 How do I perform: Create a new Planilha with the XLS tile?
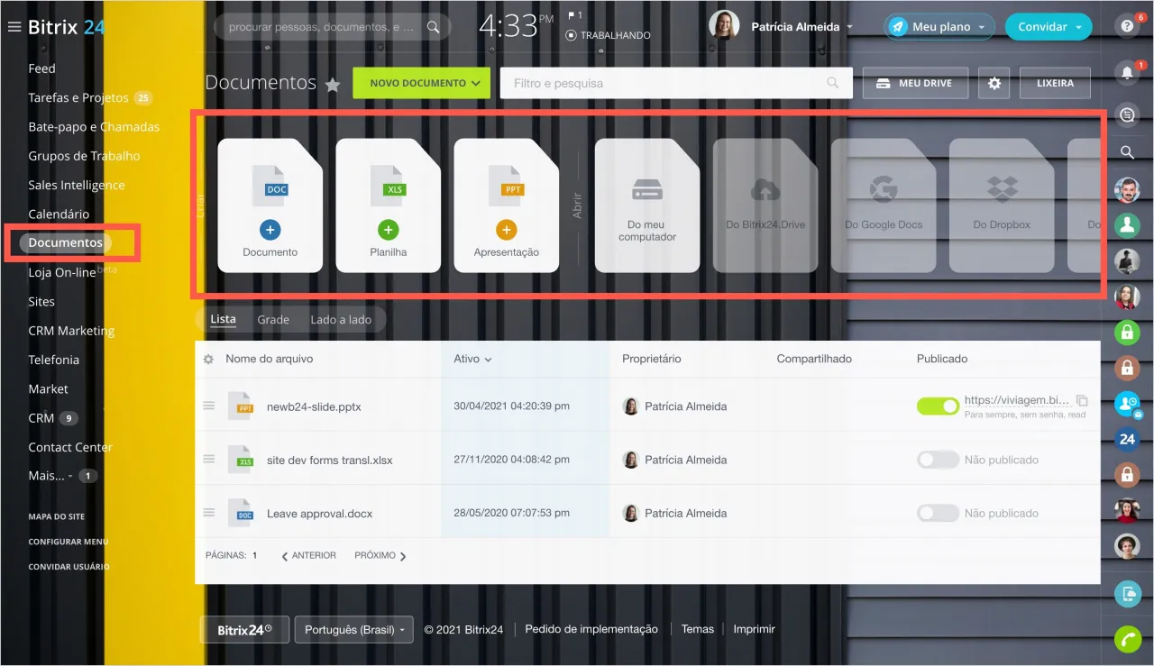pos(389,205)
